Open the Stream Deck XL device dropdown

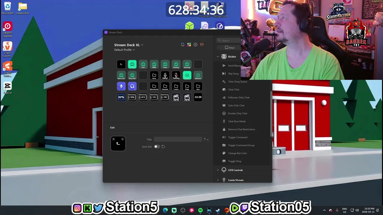129,45
